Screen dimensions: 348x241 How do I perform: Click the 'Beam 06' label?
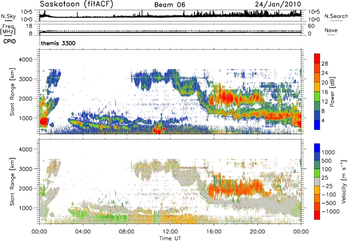[170, 5]
